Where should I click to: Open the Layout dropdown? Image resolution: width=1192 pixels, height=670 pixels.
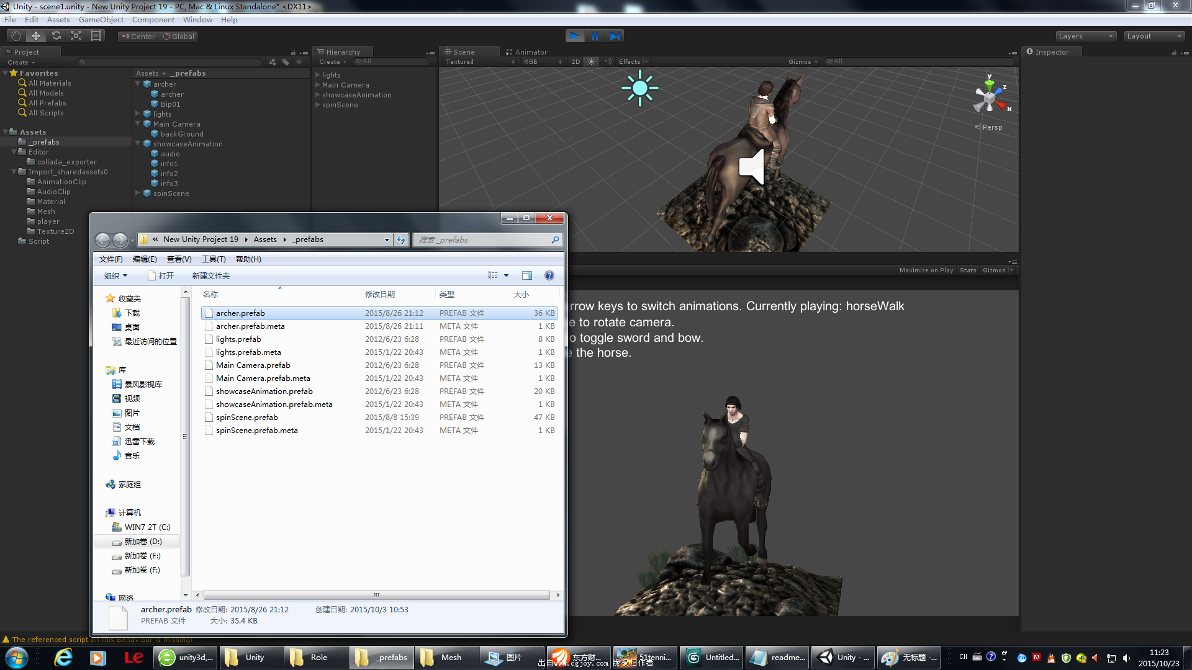[x=1155, y=36]
